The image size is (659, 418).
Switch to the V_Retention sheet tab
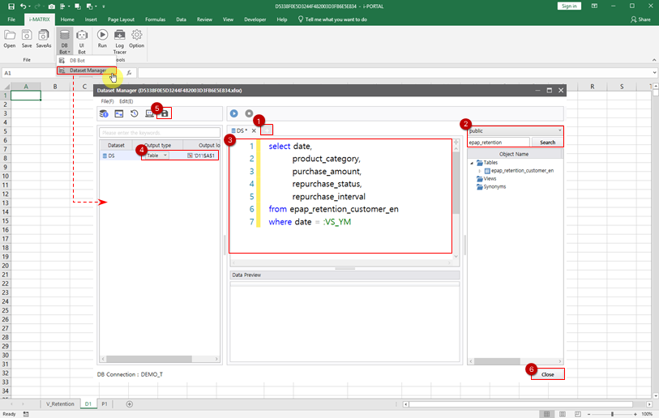click(x=59, y=403)
